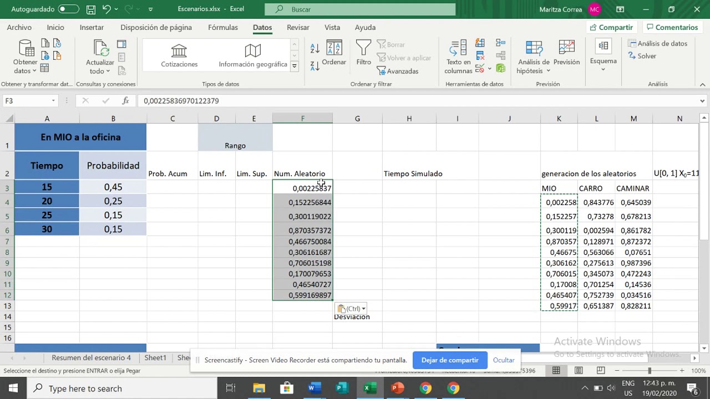
Task: Open the undo history dropdown arrow
Action: (x=116, y=9)
